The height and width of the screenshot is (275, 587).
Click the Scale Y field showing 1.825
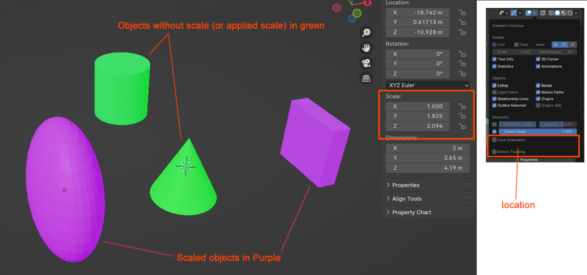coord(418,116)
